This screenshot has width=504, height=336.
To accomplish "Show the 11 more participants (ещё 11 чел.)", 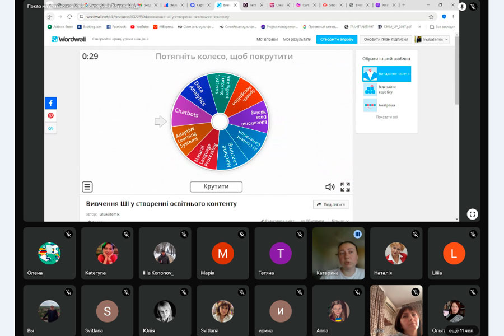I will point(461,330).
